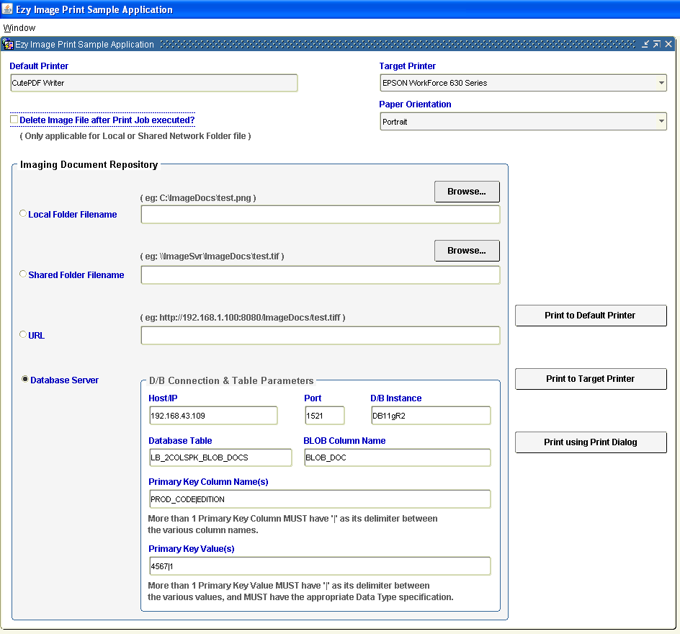Viewport: 680px width, 634px height.
Task: Click Browse for Shared Folder Filename
Action: pyautogui.click(x=467, y=251)
